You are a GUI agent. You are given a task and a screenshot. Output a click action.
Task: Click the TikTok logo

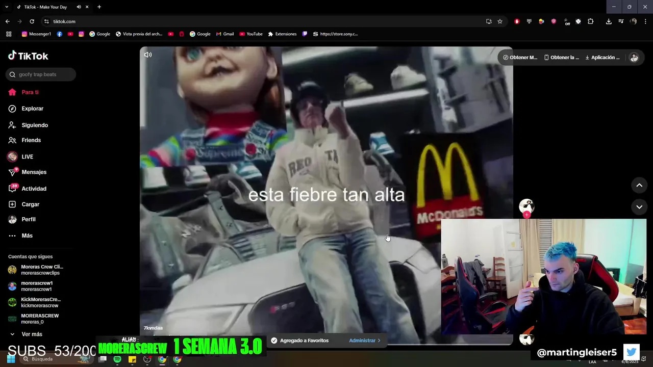(x=28, y=56)
